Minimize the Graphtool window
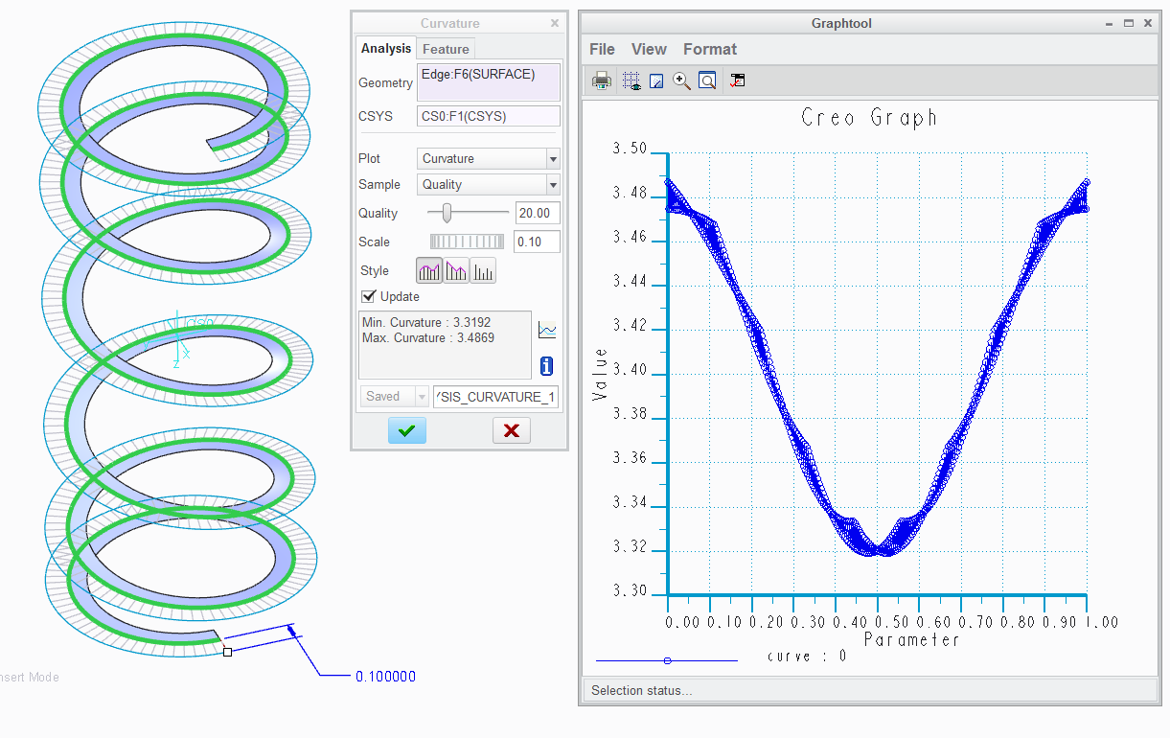Image resolution: width=1170 pixels, height=738 pixels. [x=1109, y=23]
